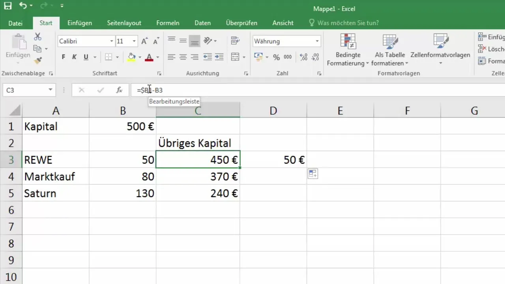This screenshot has width=505, height=284.
Task: Apply percent style format
Action: tap(276, 57)
